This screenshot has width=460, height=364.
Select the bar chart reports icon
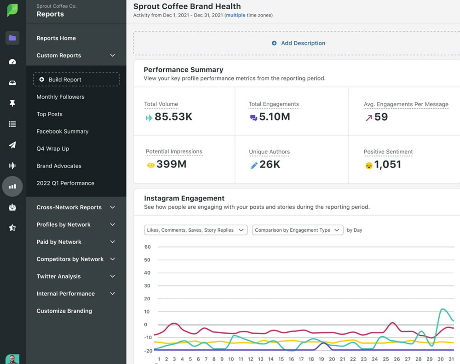pos(12,186)
